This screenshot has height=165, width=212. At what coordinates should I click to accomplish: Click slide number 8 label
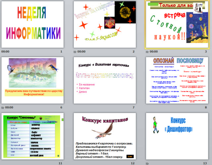pos(206,107)
